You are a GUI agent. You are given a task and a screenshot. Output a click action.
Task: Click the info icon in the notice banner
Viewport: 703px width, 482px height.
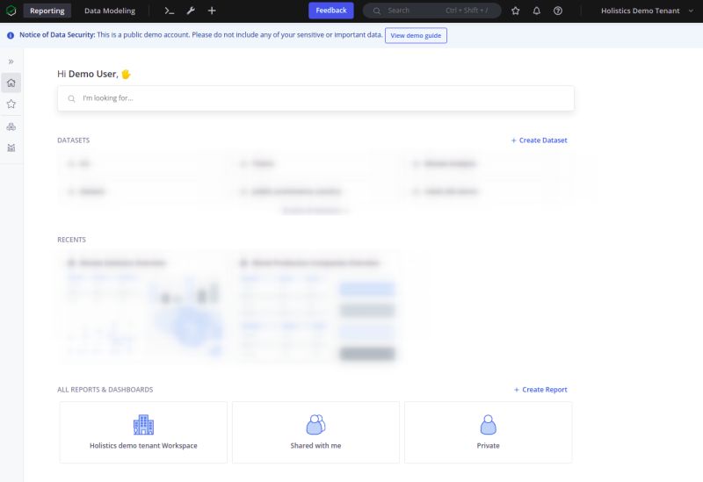tap(11, 35)
